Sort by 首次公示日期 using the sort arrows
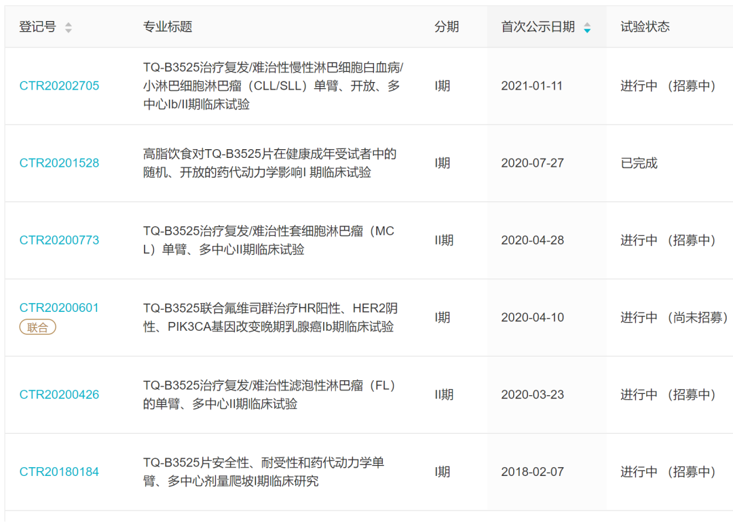 click(x=587, y=28)
